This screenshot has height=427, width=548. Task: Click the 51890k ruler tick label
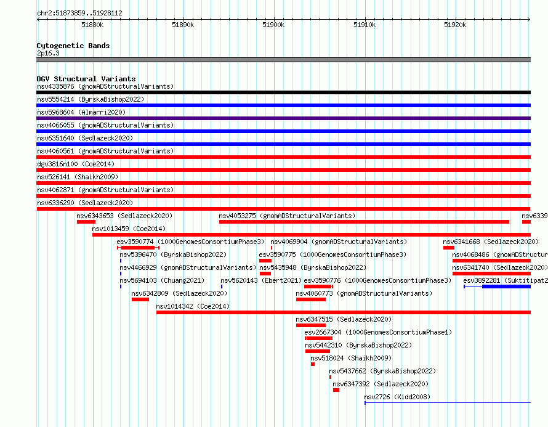point(183,25)
